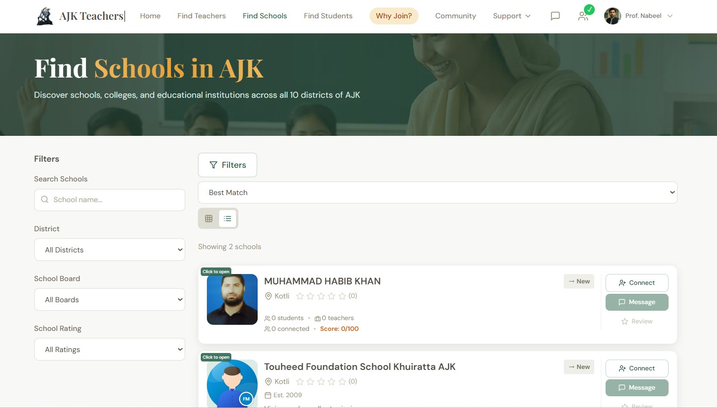This screenshot has width=717, height=408.
Task: Message Touheed Foundation School Khuiratta AJK
Action: [637, 388]
